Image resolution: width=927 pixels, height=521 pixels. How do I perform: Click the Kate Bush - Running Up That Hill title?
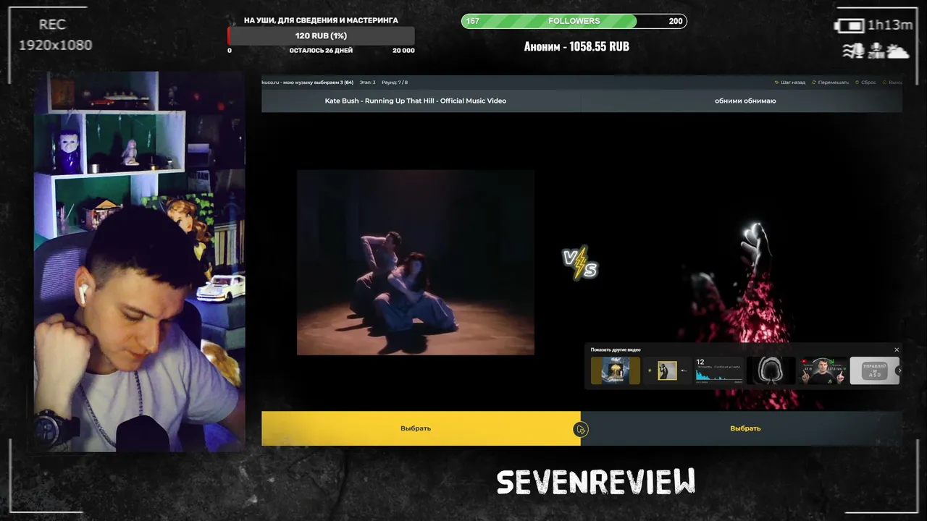point(416,101)
